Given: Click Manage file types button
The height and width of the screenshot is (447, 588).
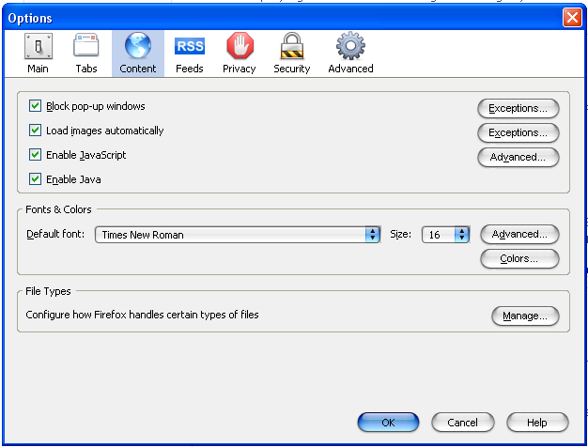Looking at the screenshot, I should [x=525, y=316].
